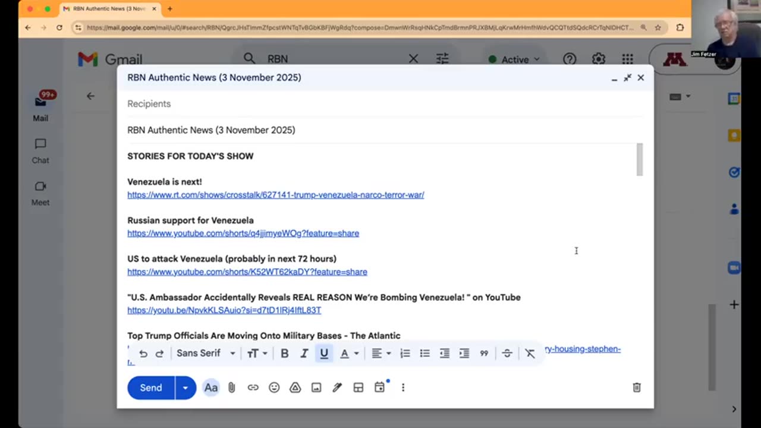Image resolution: width=761 pixels, height=428 pixels.
Task: Open Russian support YouTube shorts link
Action: coord(243,234)
